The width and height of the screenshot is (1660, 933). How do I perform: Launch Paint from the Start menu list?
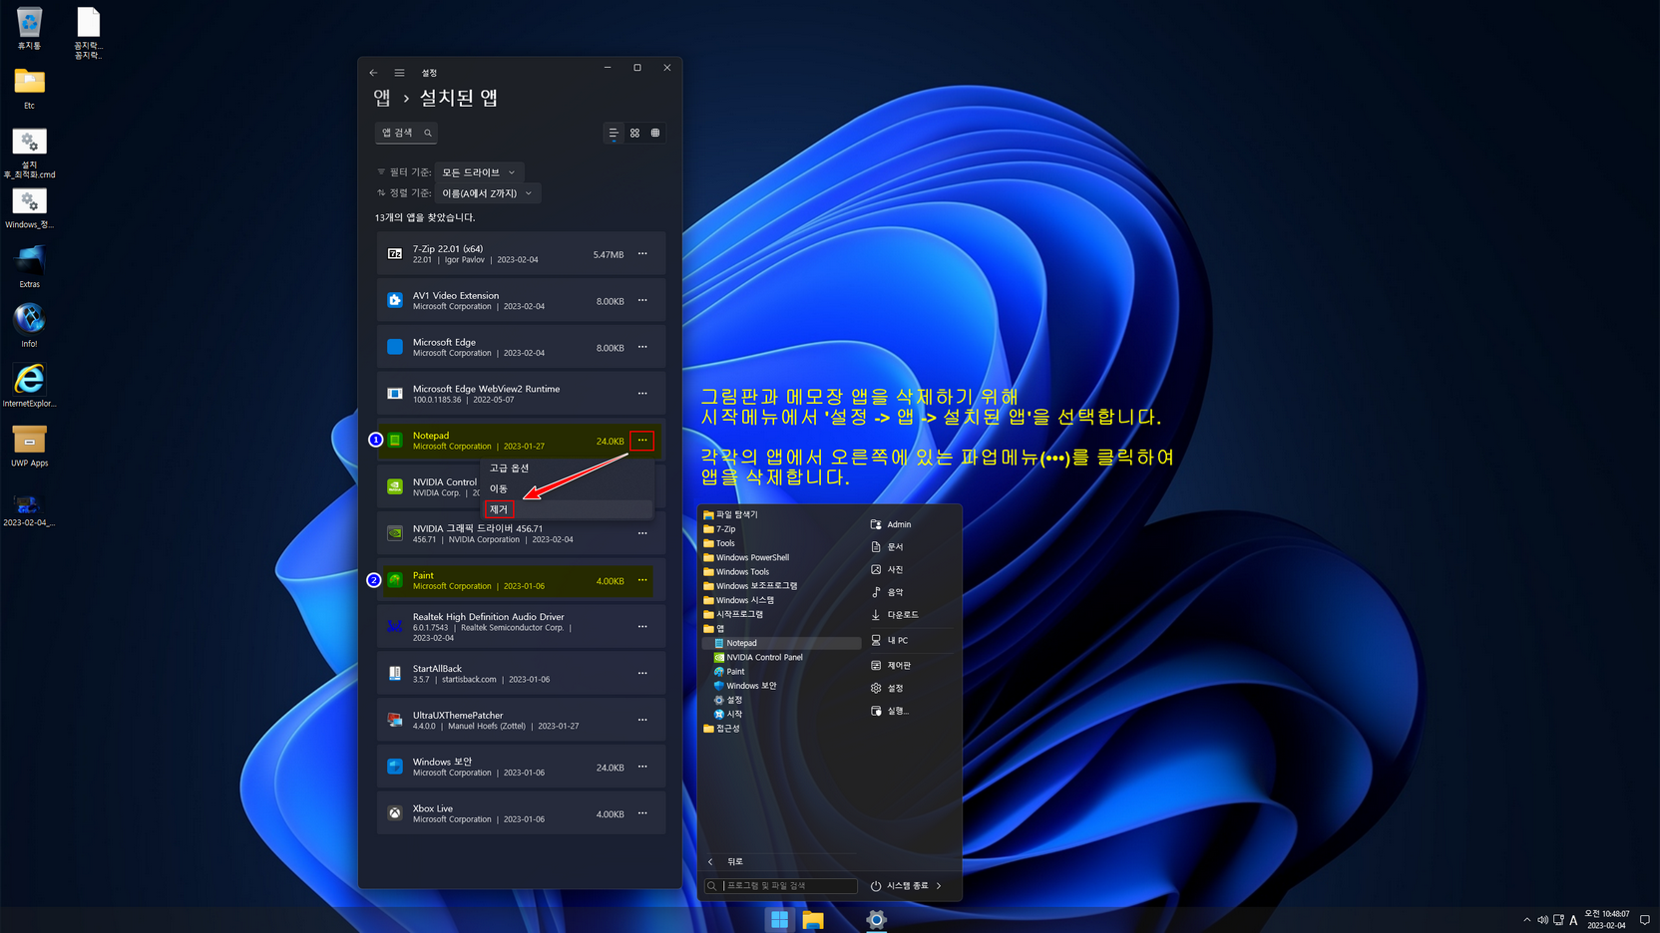pyautogui.click(x=729, y=672)
